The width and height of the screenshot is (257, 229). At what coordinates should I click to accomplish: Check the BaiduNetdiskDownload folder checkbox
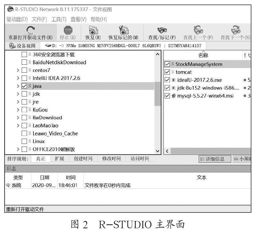point(24,62)
